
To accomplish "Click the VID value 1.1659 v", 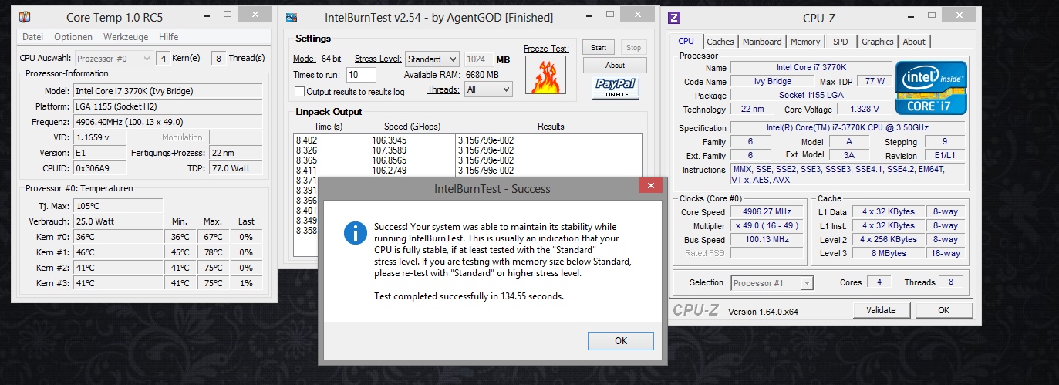I will pos(100,137).
